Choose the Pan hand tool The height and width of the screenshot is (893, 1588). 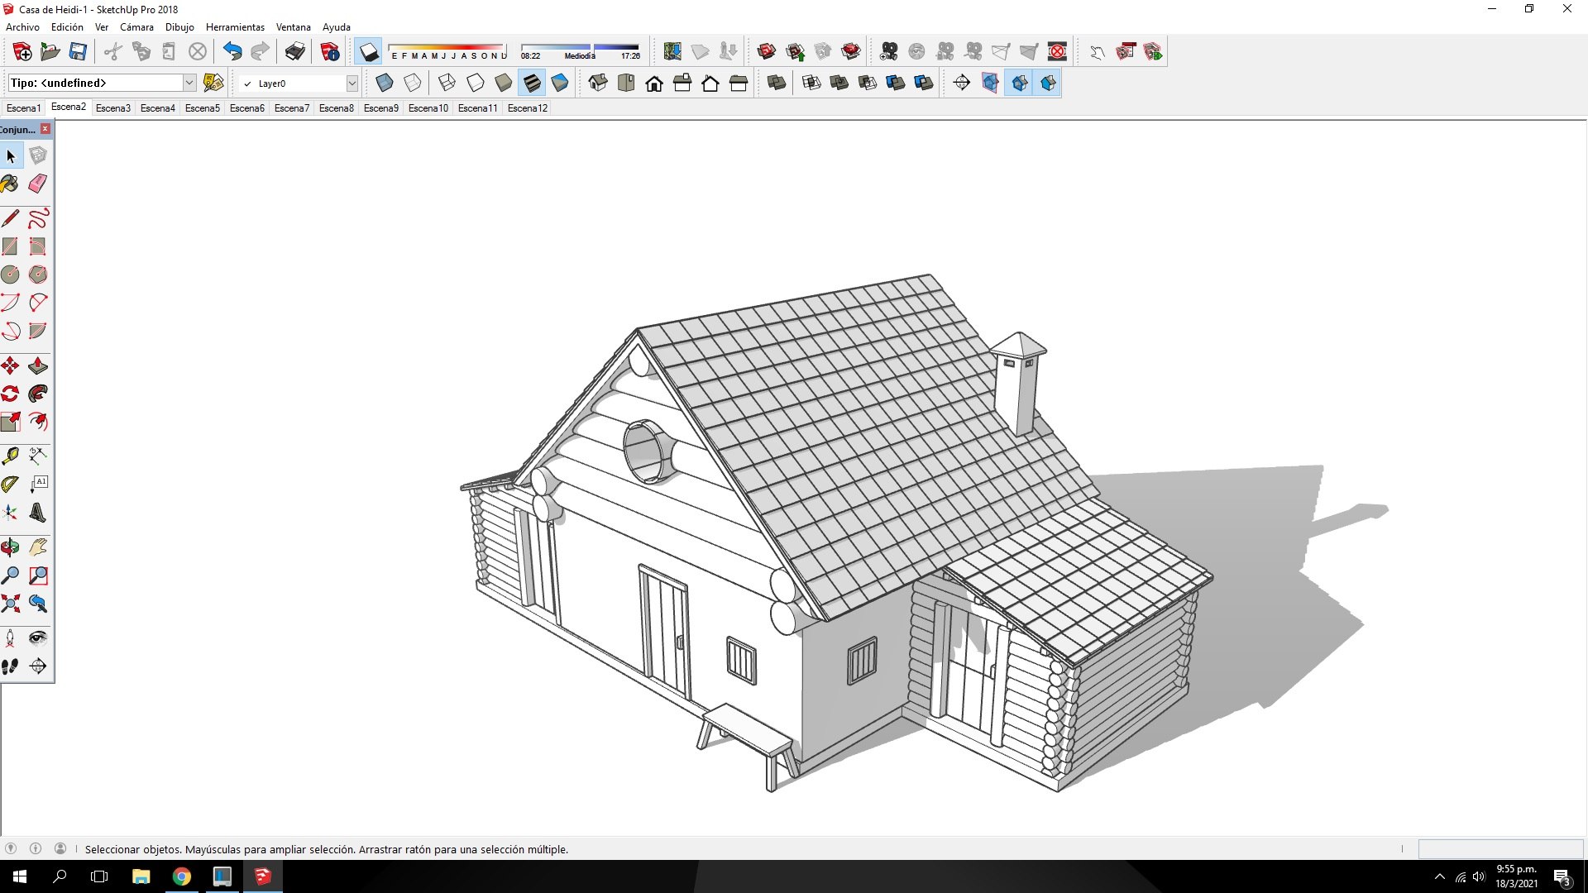click(x=38, y=547)
